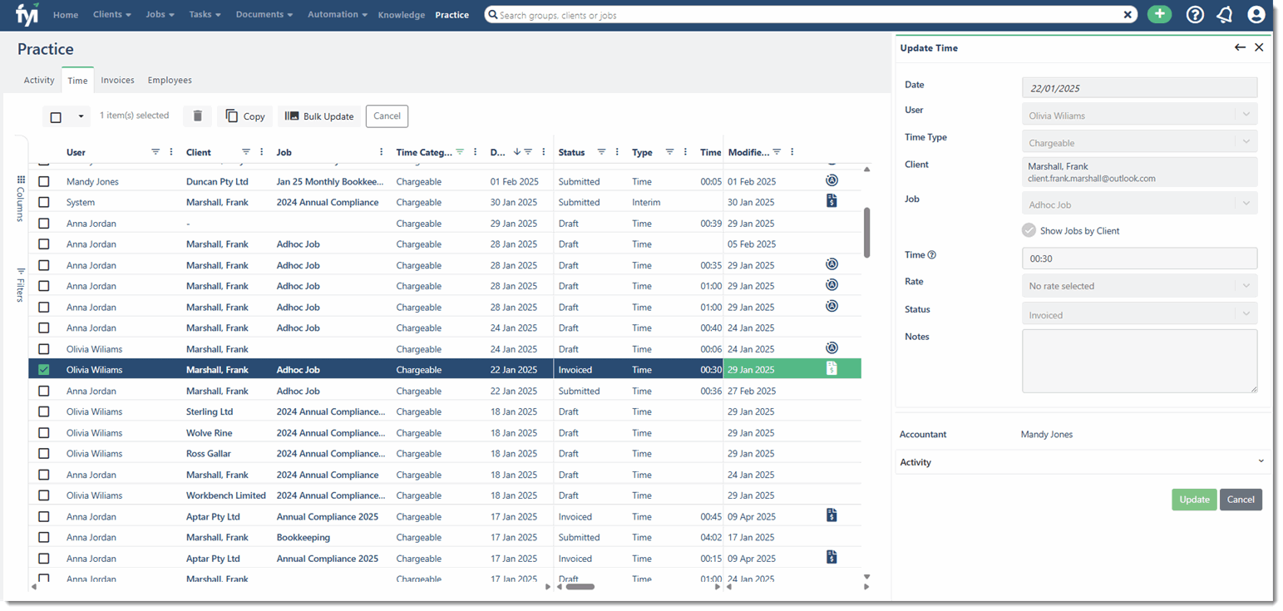Viewport: 1283px width, 611px height.
Task: View notifications via bell icon
Action: click(1225, 14)
